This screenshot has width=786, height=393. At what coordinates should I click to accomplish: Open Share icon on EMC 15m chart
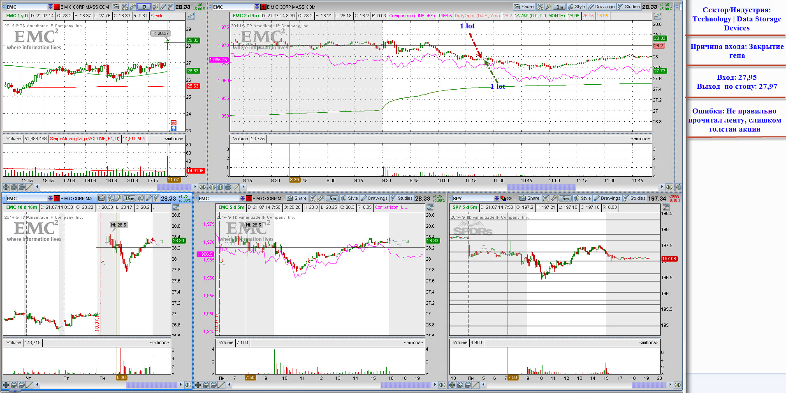coord(101,198)
